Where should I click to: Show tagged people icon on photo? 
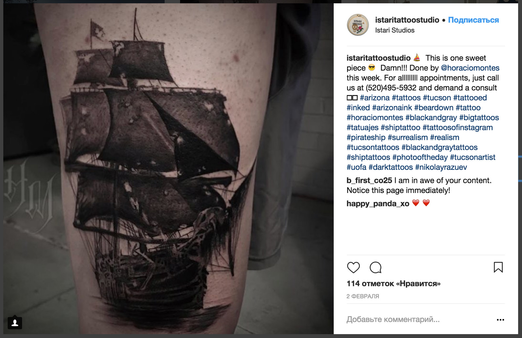[15, 323]
